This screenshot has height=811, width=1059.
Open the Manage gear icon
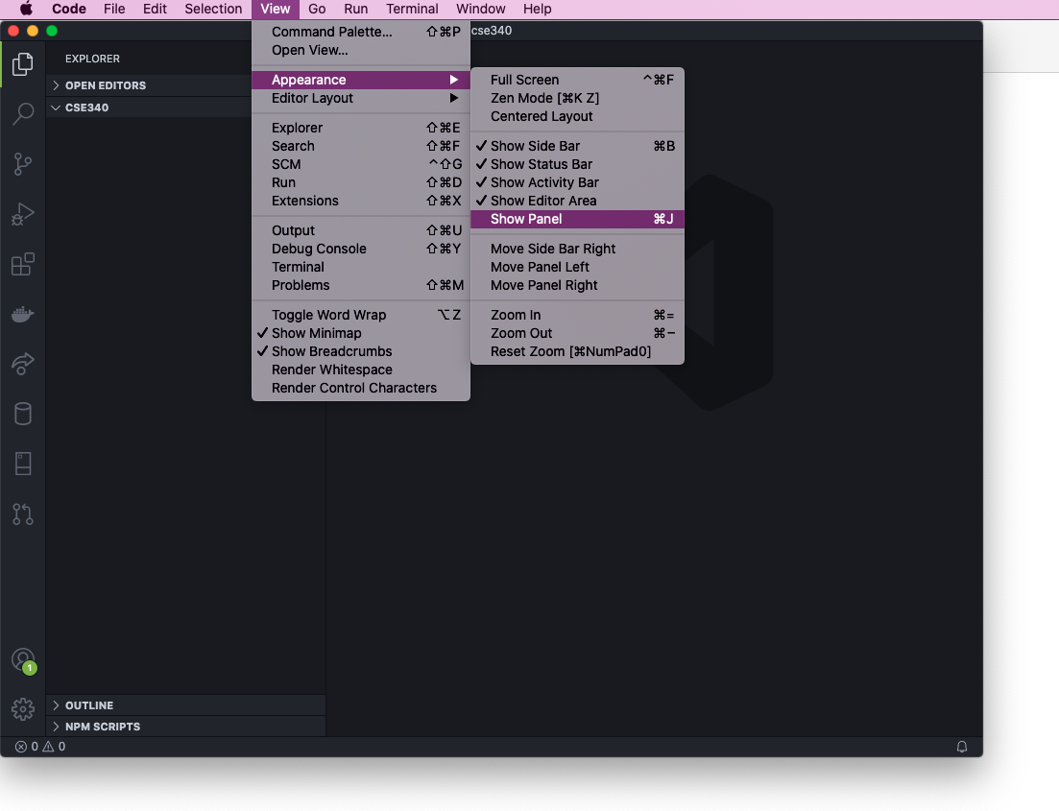click(x=23, y=709)
